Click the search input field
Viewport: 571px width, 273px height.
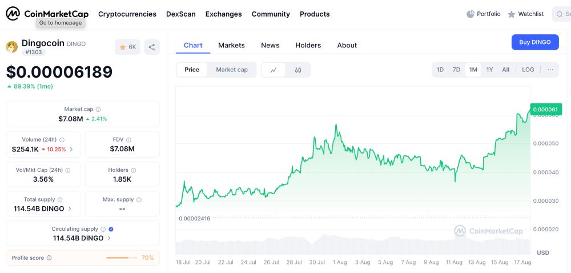(562, 14)
